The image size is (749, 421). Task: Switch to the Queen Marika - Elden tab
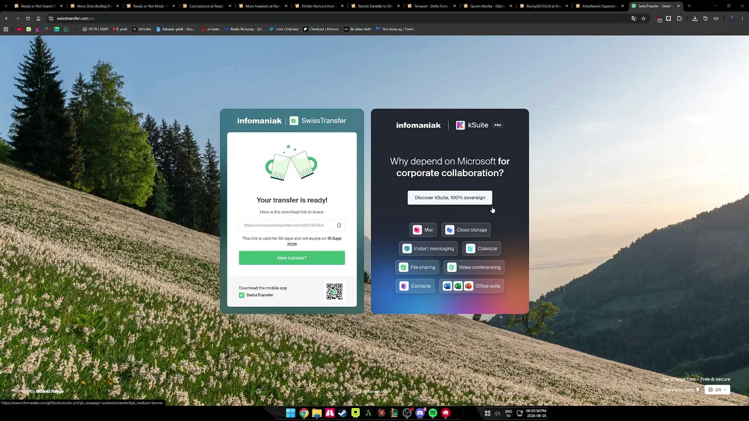(487, 6)
